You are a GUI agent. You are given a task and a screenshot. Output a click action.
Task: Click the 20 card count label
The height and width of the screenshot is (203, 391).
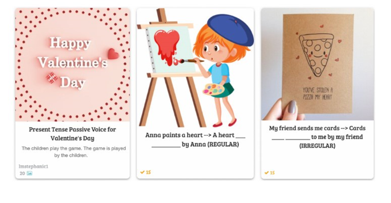tap(22, 173)
